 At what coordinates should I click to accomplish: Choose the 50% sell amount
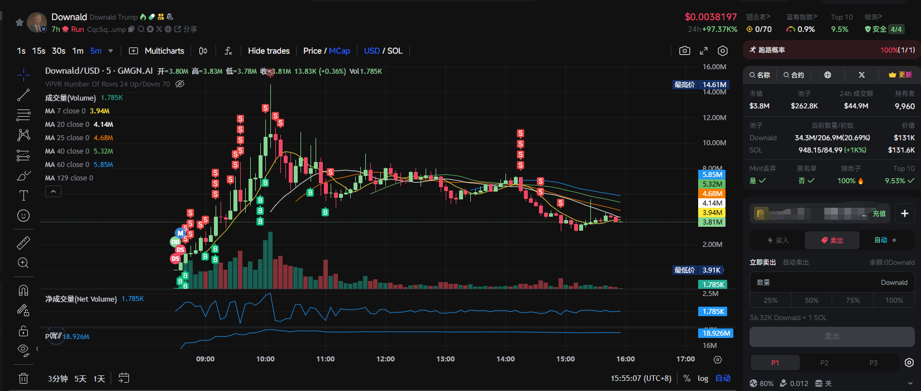pos(811,300)
